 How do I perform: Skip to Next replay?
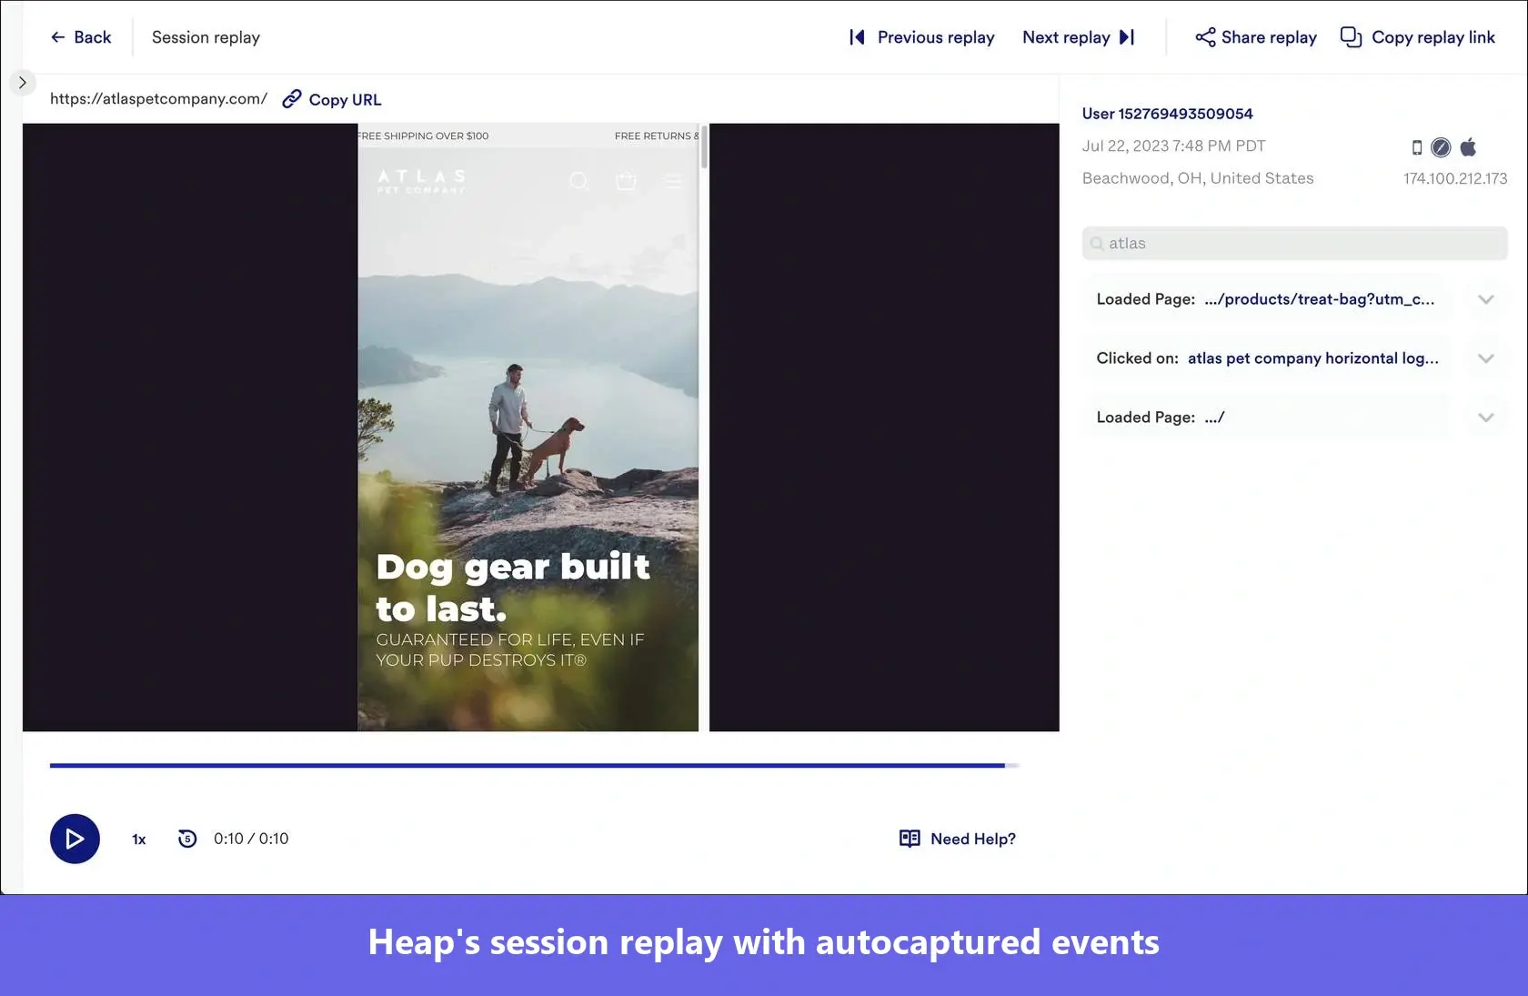[x=1079, y=37]
